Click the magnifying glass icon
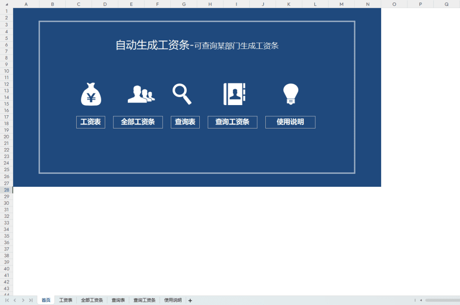The image size is (460, 305). (x=182, y=94)
